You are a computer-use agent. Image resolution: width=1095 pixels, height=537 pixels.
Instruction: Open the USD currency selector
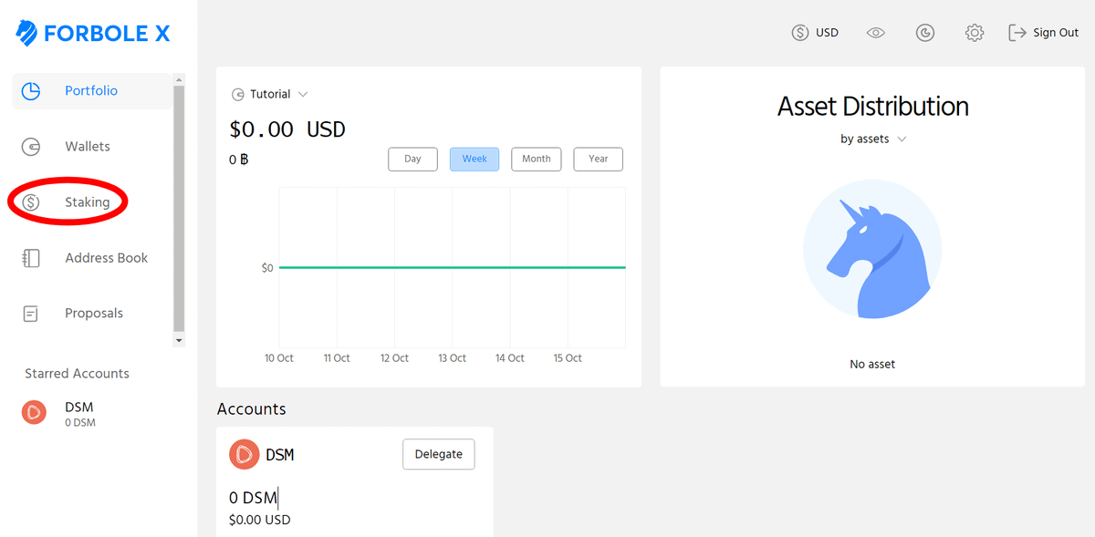point(815,33)
